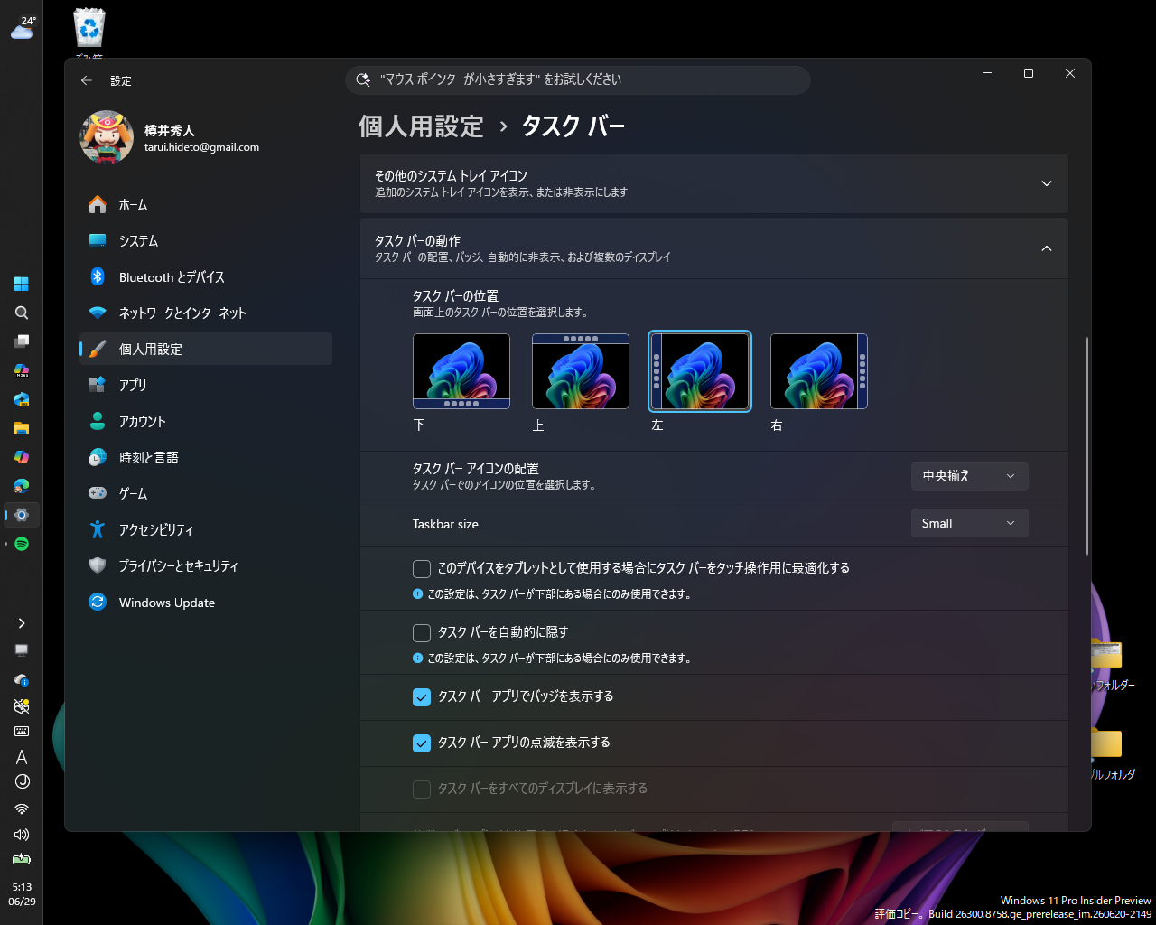Open taskbar Search magnifier icon
This screenshot has width=1156, height=925.
(22, 313)
